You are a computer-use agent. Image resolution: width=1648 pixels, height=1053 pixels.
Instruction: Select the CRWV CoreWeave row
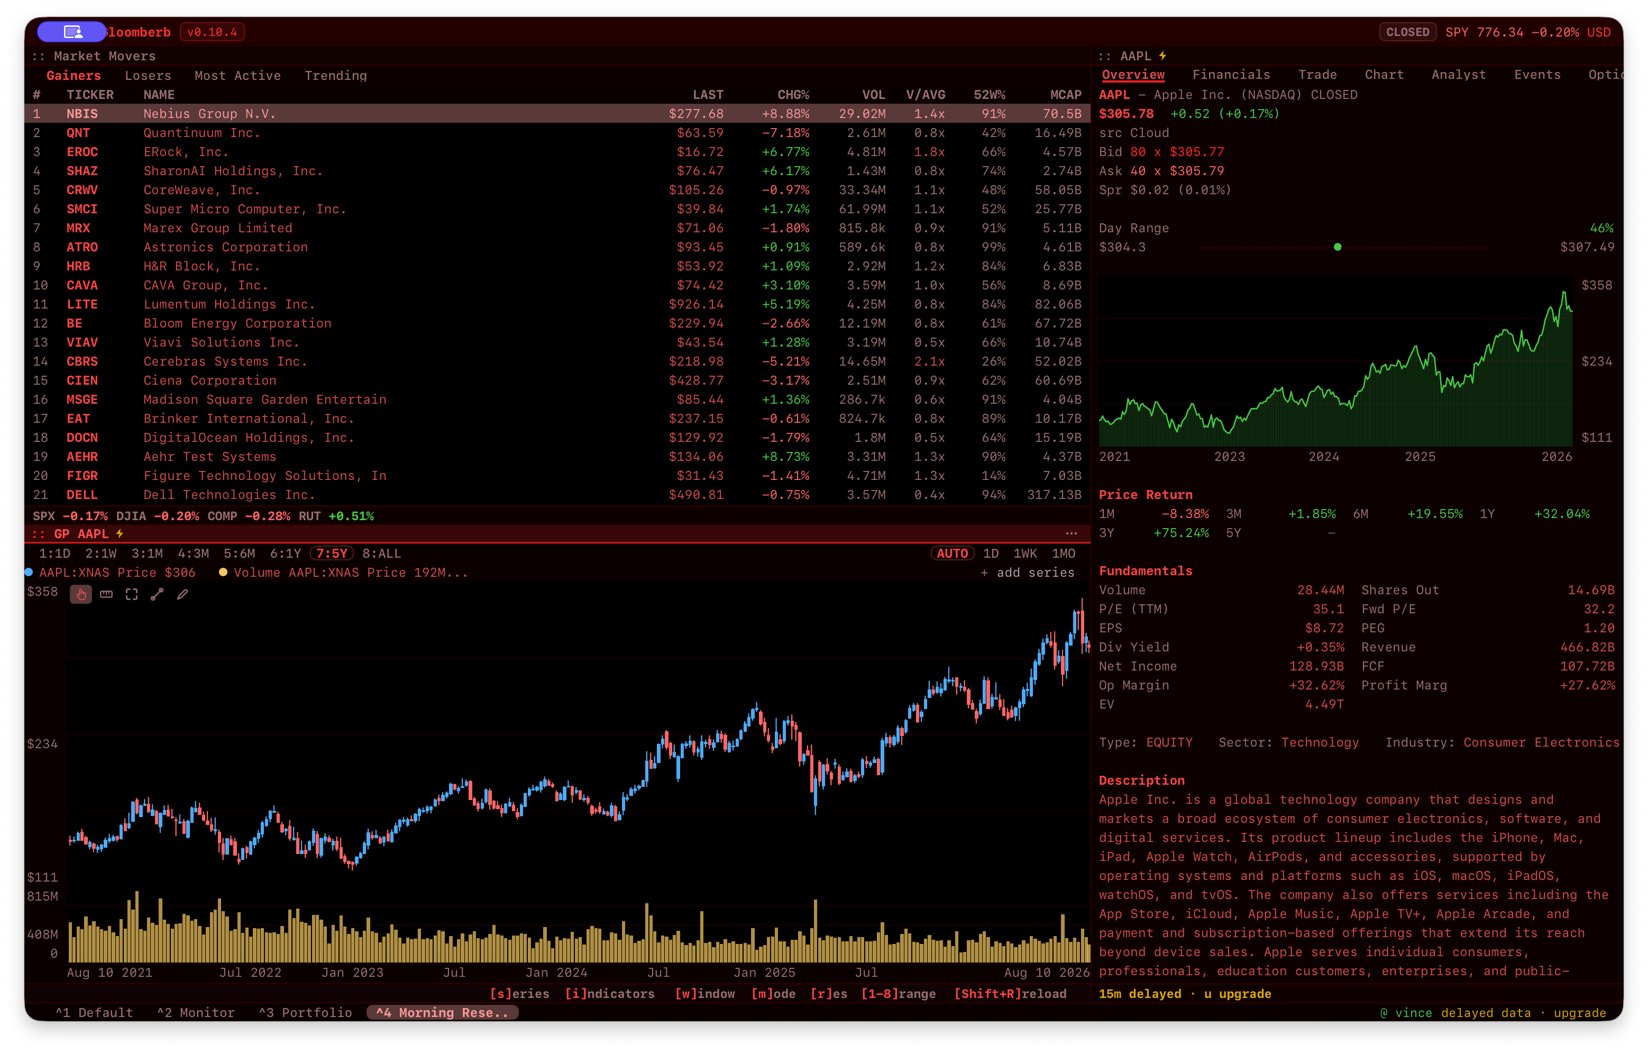pyautogui.click(x=557, y=189)
